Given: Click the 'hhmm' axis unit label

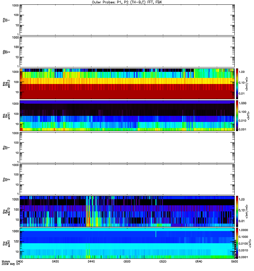Looking at the screenshot, I should coord(6,261).
